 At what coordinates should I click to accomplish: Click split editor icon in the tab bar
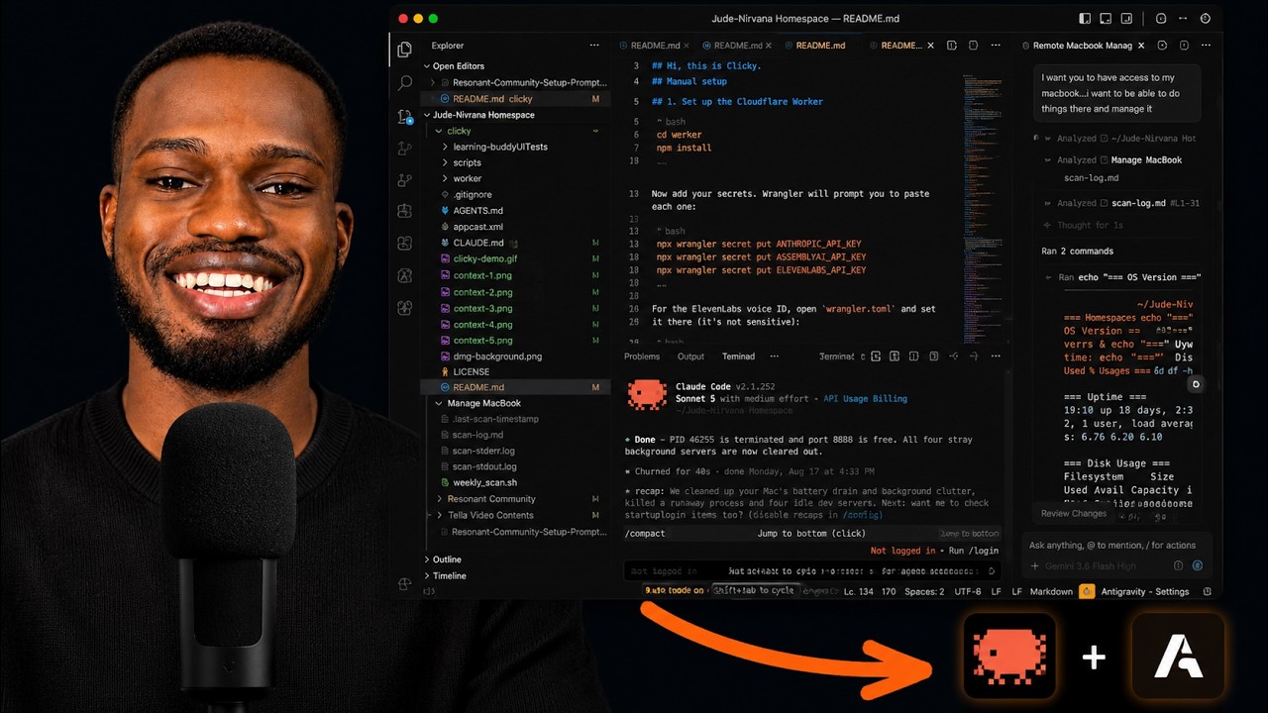(952, 46)
